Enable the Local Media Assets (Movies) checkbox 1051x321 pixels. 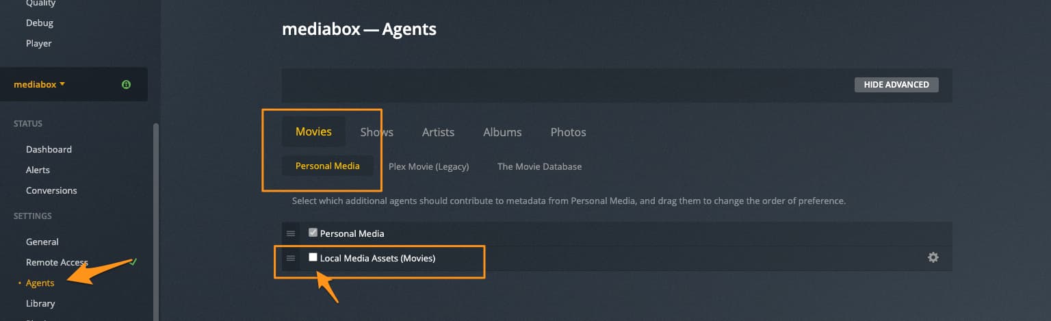[313, 257]
